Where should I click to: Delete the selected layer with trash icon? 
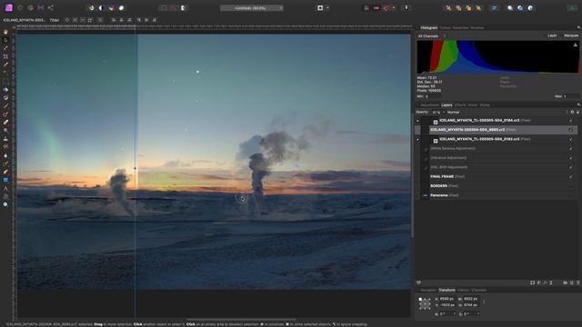[578, 282]
